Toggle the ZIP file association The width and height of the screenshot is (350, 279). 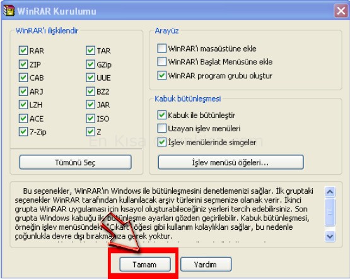(23, 64)
